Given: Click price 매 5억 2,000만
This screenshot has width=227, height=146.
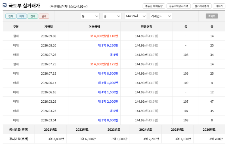Looking at the screenshot, I should click(x=108, y=101).
